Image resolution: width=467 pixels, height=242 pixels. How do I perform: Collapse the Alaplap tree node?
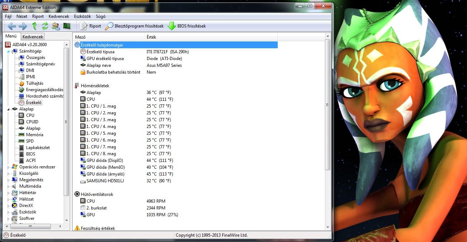coord(8,109)
